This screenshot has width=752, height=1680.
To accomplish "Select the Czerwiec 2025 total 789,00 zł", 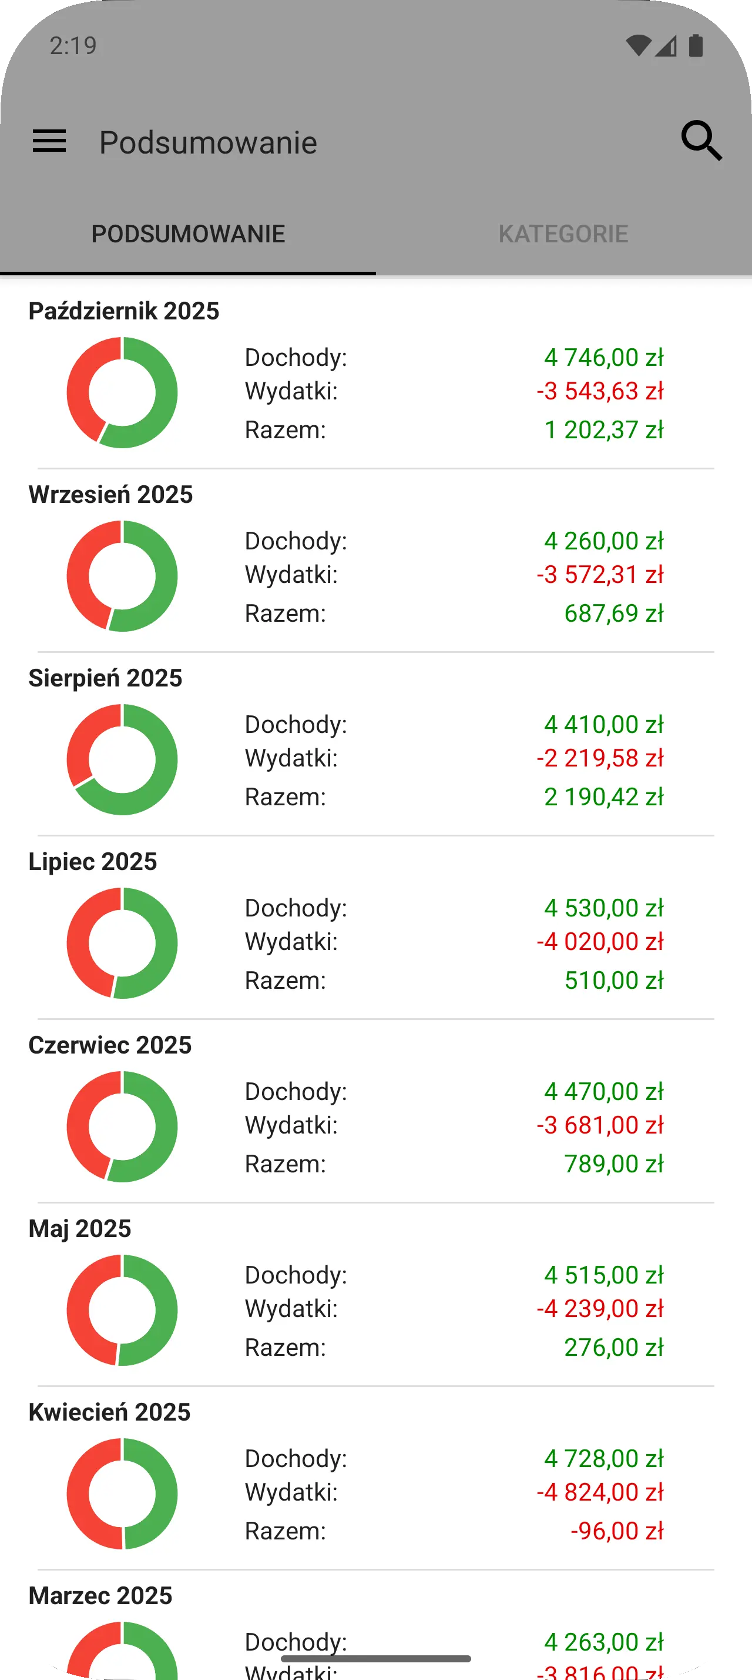I will (x=613, y=1164).
